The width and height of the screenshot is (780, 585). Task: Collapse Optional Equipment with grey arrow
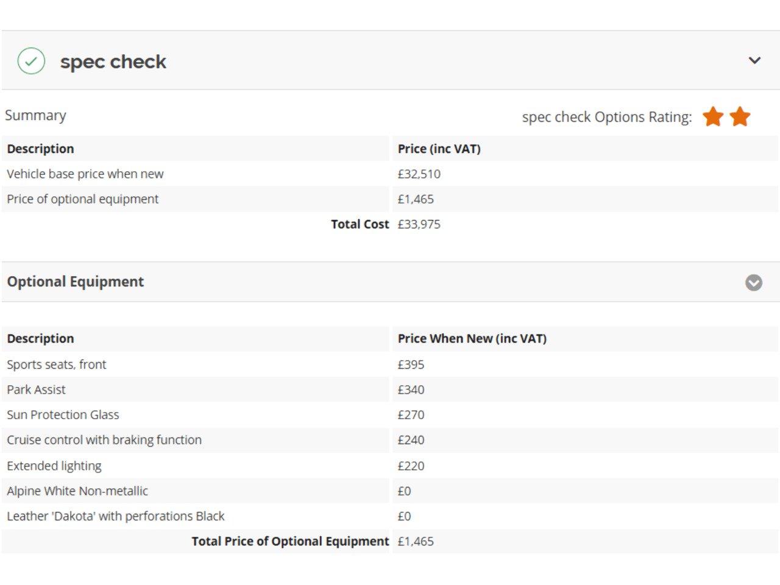pos(754,283)
